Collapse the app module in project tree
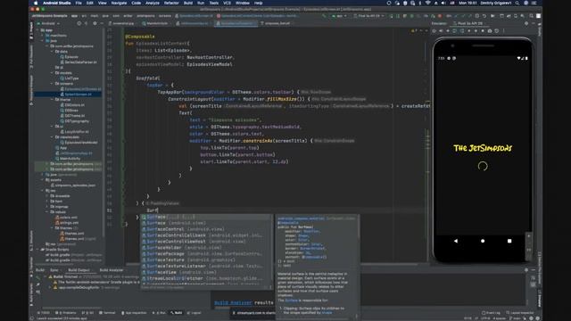The width and height of the screenshot is (571, 321). pos(38,30)
